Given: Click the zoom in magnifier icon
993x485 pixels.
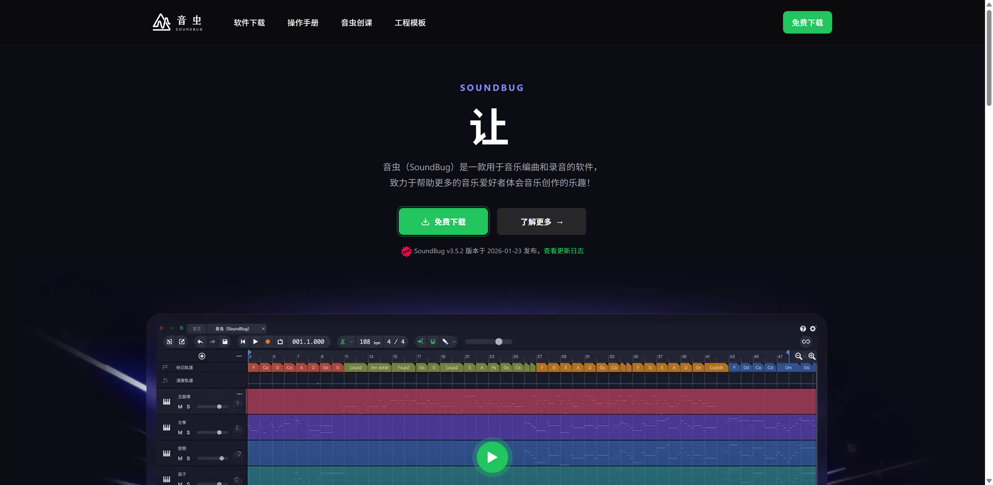Looking at the screenshot, I should (812, 356).
